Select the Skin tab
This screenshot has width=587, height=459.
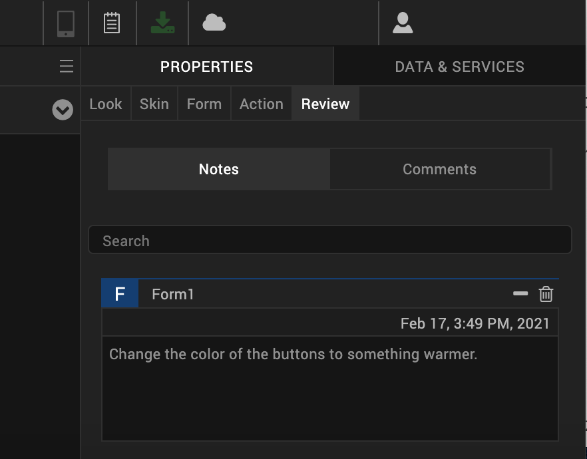154,104
